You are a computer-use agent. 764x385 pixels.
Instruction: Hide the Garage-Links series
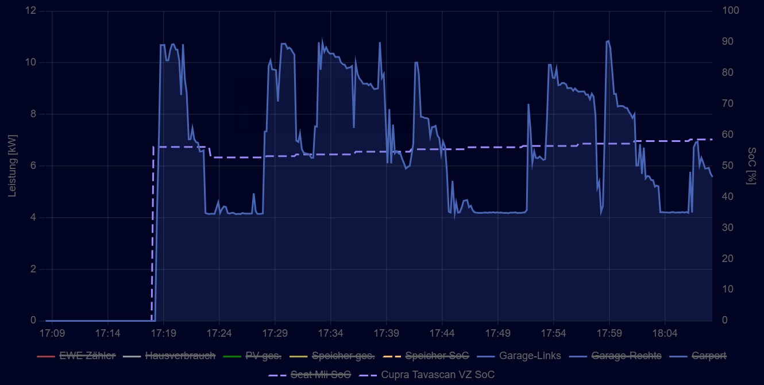pos(518,356)
